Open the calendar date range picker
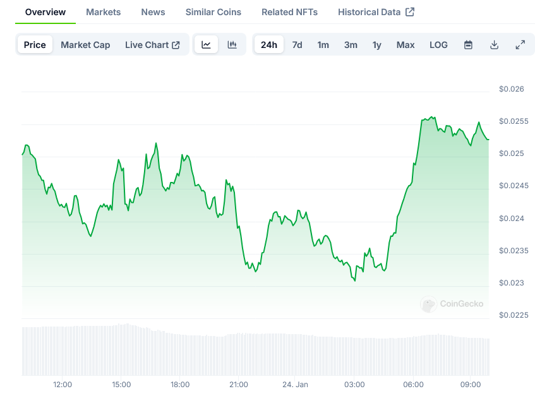535x396 pixels. (x=468, y=45)
